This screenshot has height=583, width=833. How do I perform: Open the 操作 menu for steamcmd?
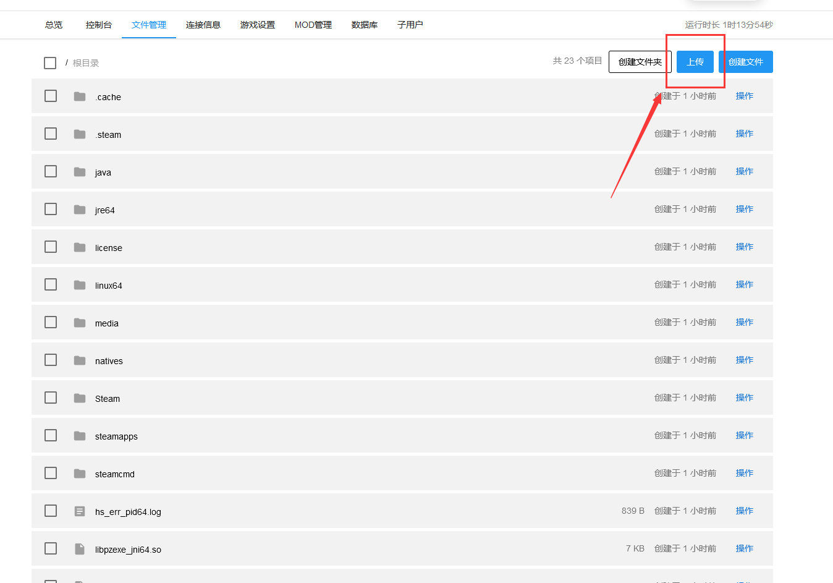tap(744, 473)
